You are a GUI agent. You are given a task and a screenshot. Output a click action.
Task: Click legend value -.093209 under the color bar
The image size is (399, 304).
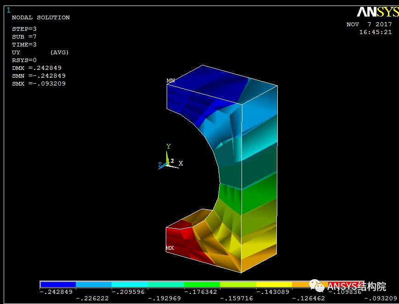click(381, 298)
